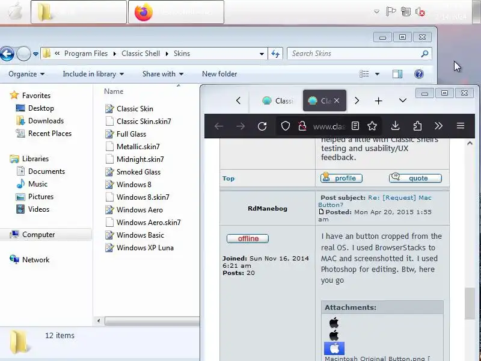Select the Smoked Glass file
481x361 pixels.
[x=133, y=171]
